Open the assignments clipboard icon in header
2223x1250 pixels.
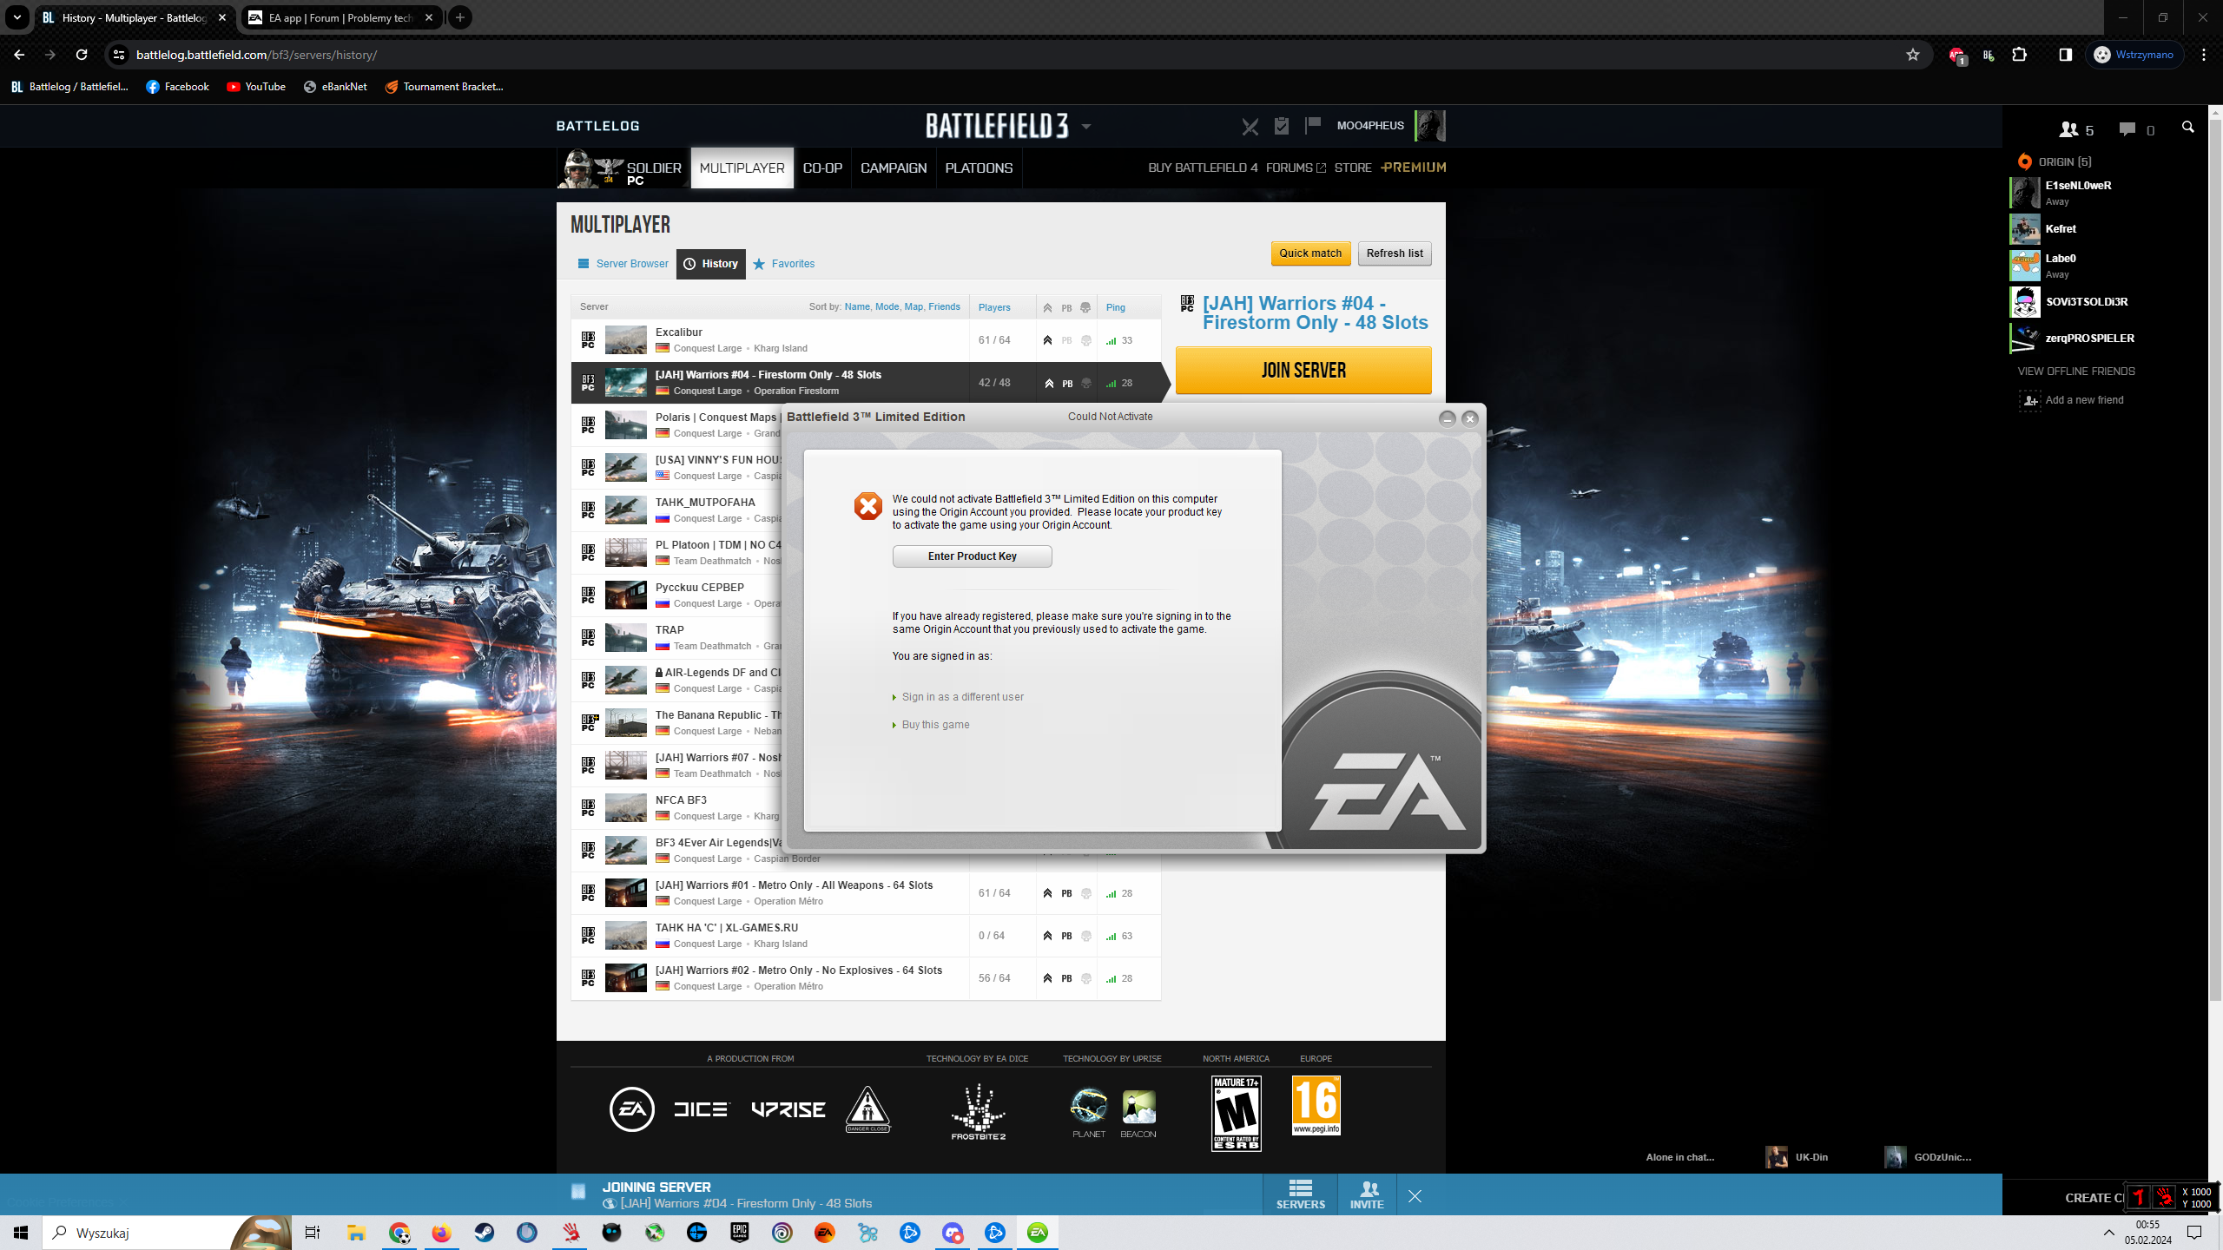(1282, 126)
